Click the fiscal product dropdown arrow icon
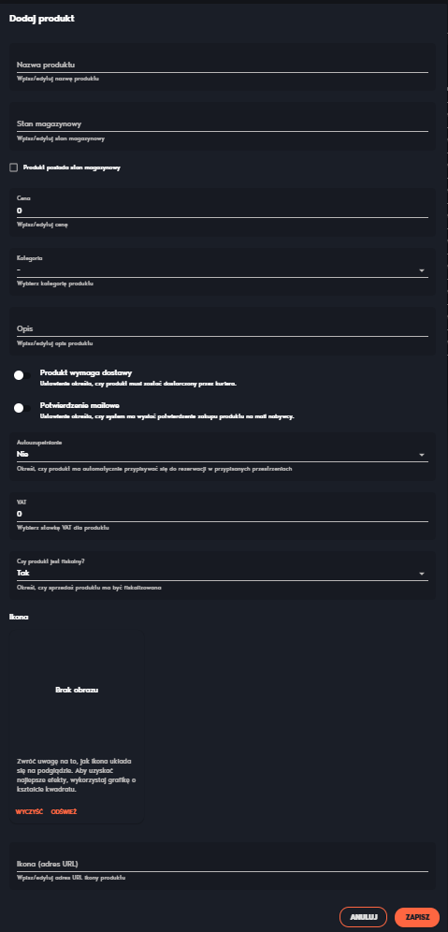 pos(421,574)
